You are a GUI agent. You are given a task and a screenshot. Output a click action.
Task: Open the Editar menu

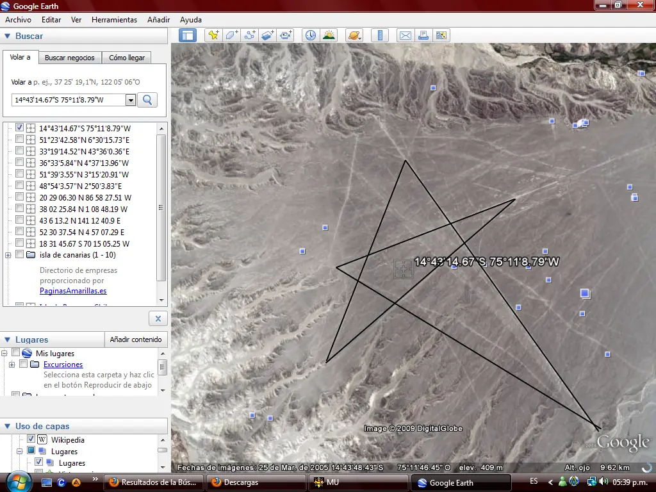tap(51, 20)
